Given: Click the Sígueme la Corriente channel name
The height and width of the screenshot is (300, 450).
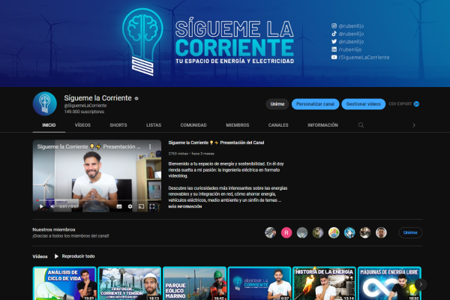Looking at the screenshot, I should click(x=97, y=98).
